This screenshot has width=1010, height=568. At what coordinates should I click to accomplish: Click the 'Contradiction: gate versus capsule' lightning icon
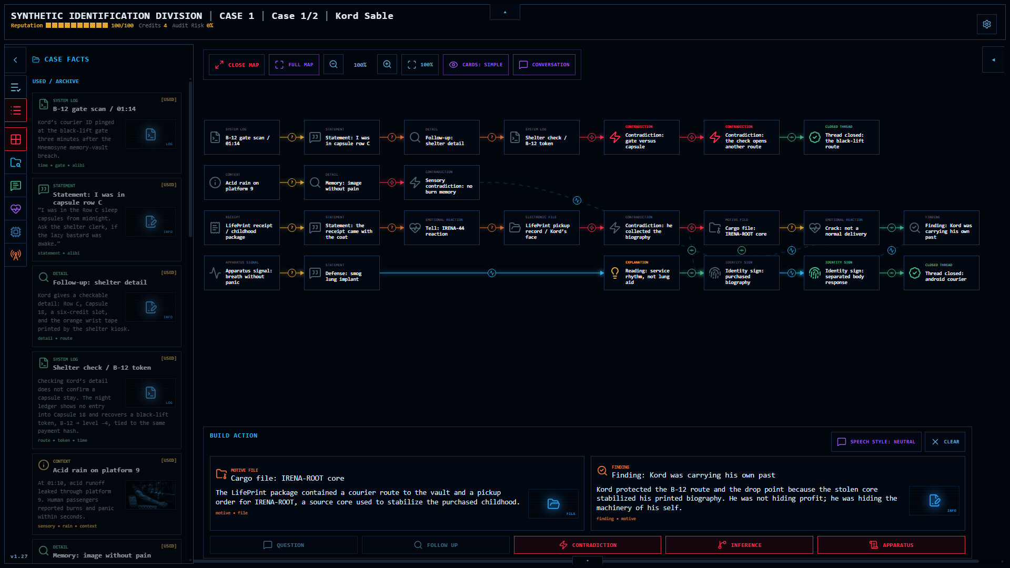click(x=615, y=137)
